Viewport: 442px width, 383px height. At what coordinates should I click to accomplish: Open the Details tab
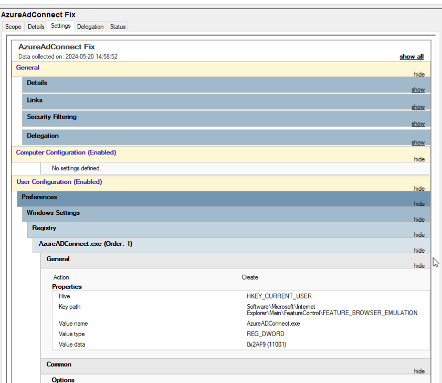point(36,26)
